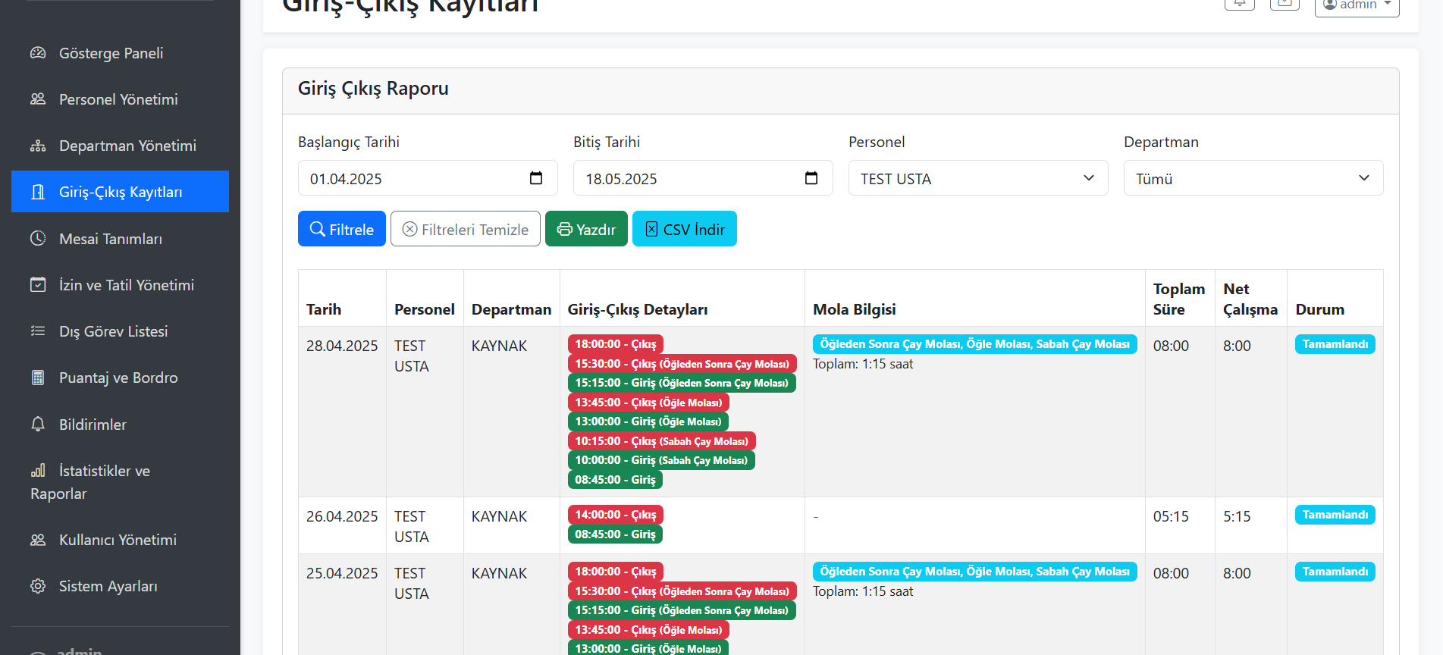Click the Mesai Tanımları clock icon
Viewport: 1443px width, 655px height.
[x=38, y=238]
